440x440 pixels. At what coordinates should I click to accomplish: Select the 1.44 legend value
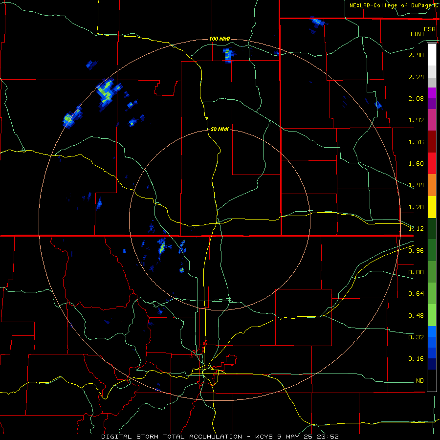pos(416,185)
